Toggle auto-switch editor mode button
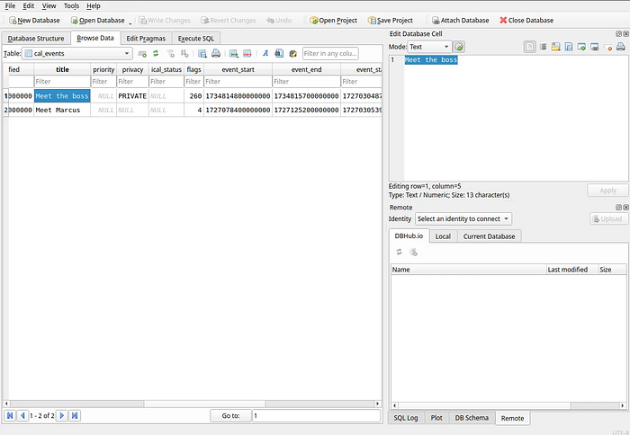 (x=459, y=47)
